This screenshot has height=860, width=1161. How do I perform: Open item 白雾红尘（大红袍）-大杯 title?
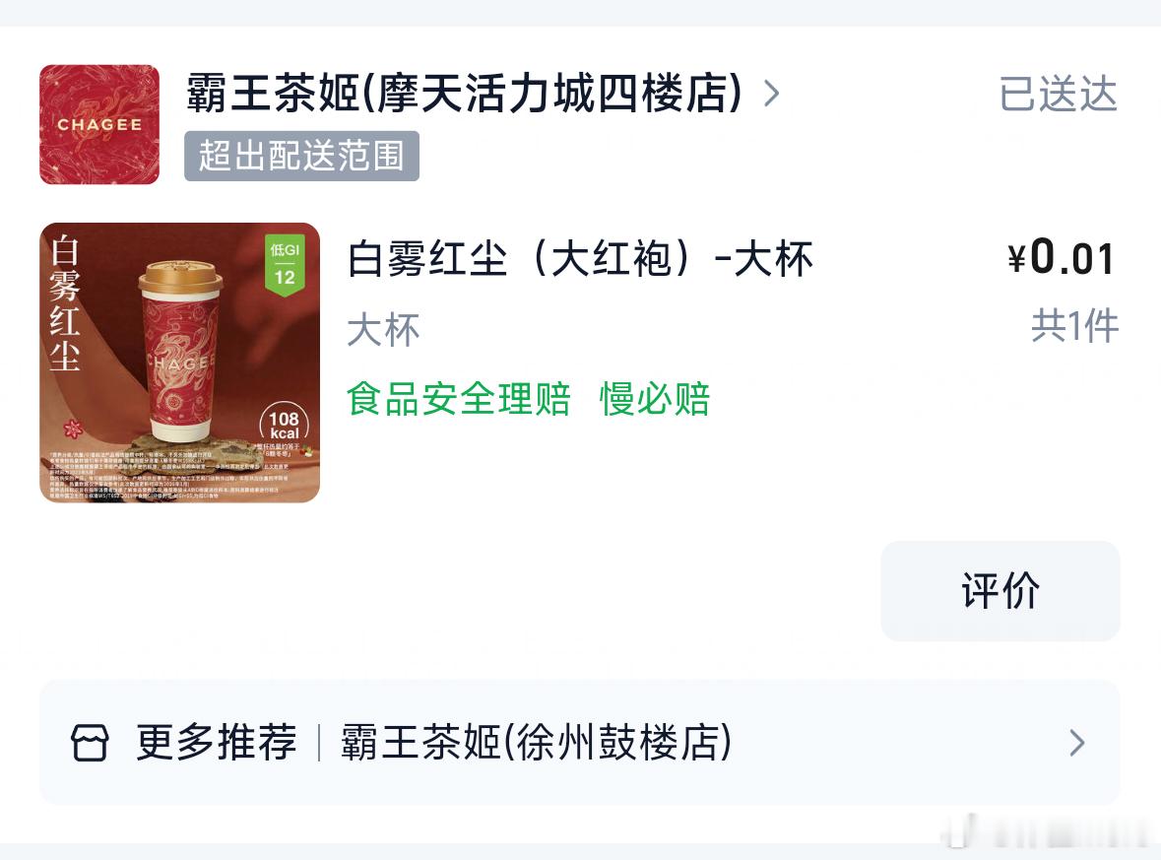pos(581,258)
